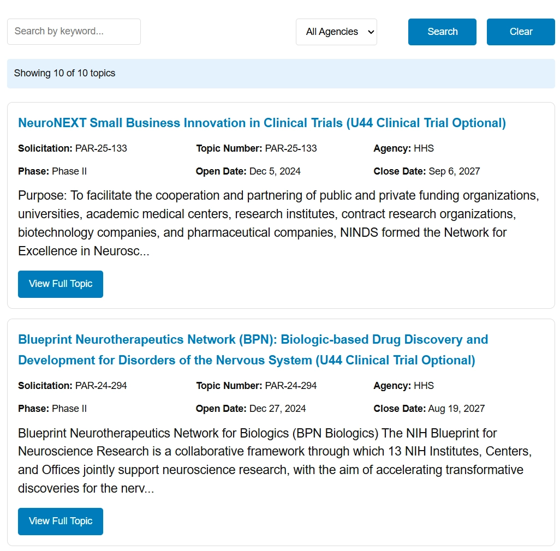Open the NeuroNEXT Small Business Innovation title link

(262, 123)
